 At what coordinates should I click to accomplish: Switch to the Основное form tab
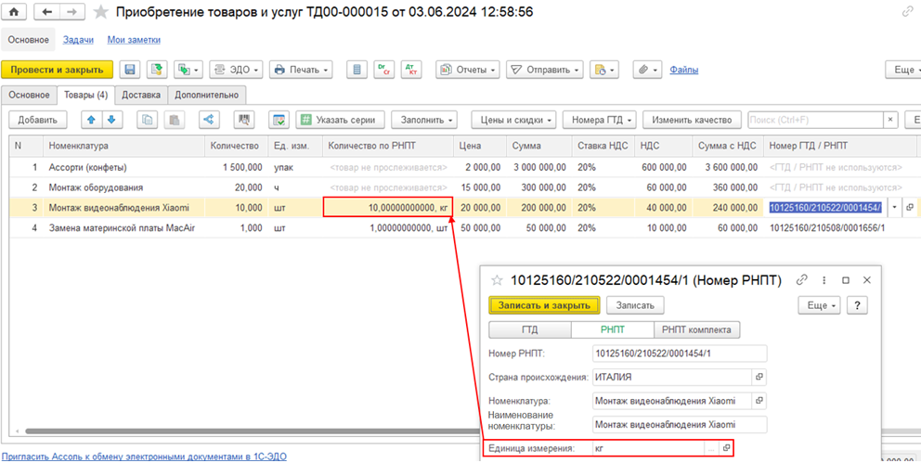(x=29, y=95)
